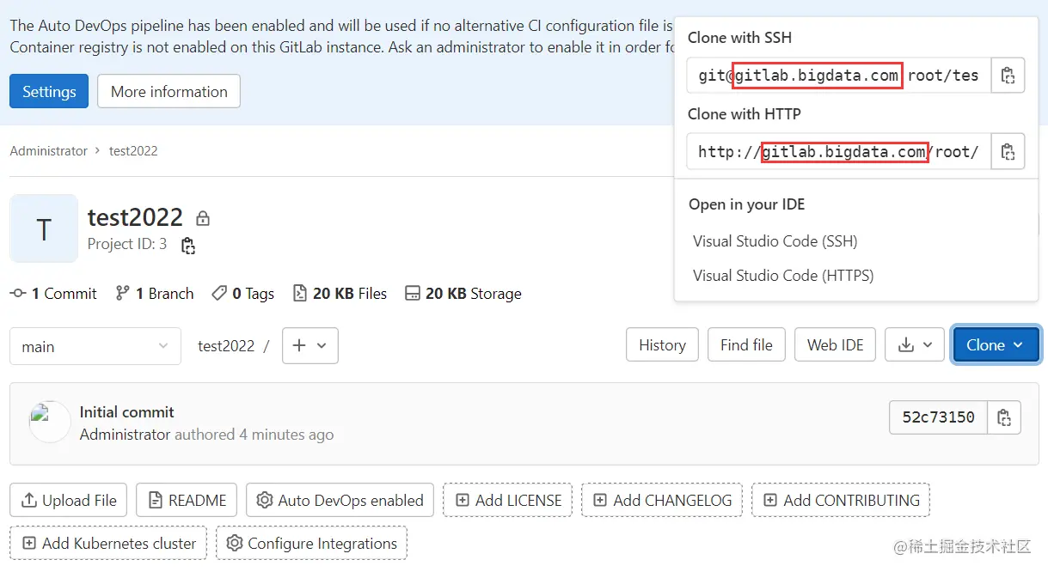Open the plus add-file dropdown
Screen dimensions: 1048x572
pos(310,345)
